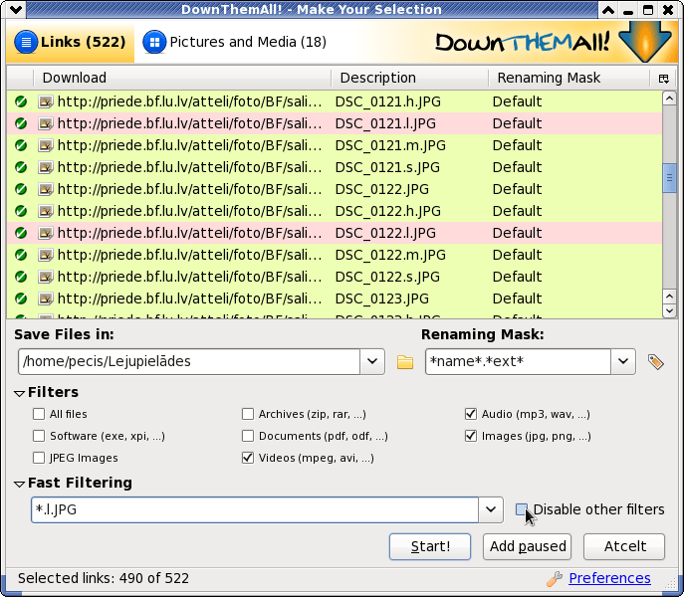
Task: Uncheck the Videos (mpeg, avi, ...) filter
Action: [x=248, y=458]
